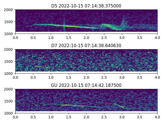This screenshot has height=123, width=164.
Task: Click the vertical spike near 3.0 s in D5
Action: (x=123, y=22)
